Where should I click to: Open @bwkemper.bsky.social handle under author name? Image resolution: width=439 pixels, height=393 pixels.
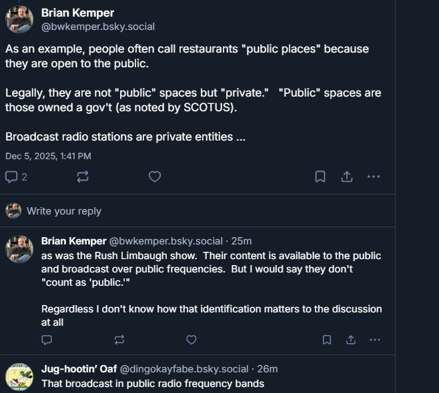97,27
